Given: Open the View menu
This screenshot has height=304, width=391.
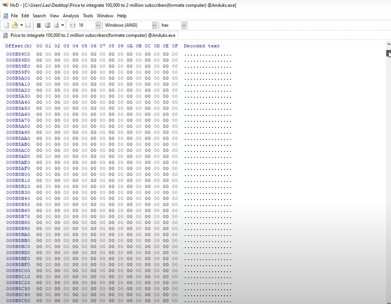Looking at the screenshot, I should point(54,16).
